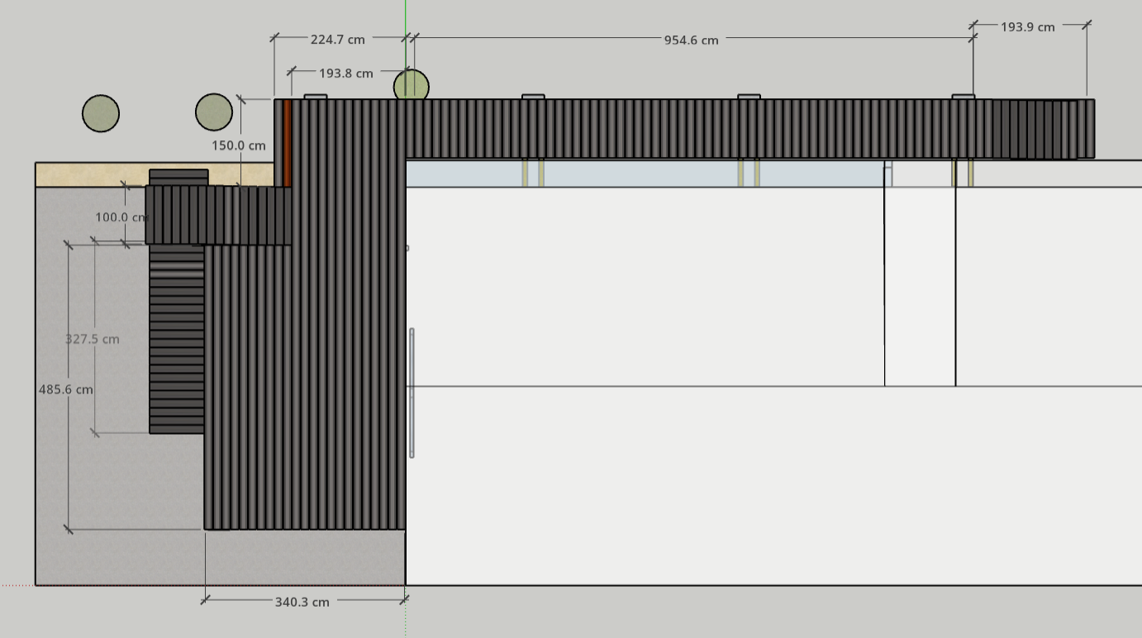Click the 150.0 cm dimension text
This screenshot has width=1142, height=638.
click(239, 145)
